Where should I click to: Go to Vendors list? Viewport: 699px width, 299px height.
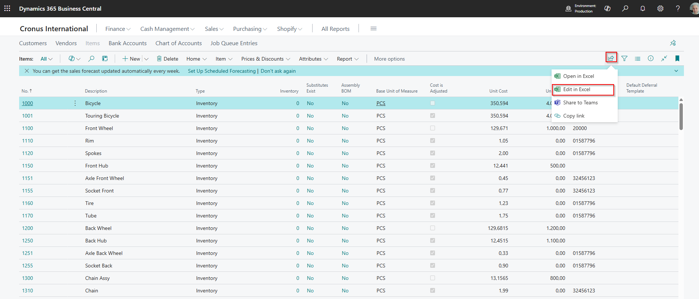[66, 43]
